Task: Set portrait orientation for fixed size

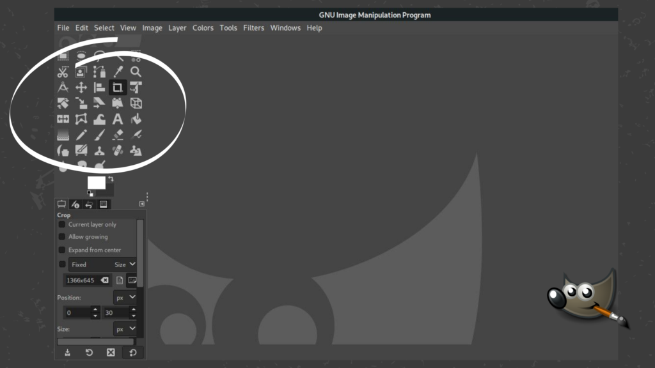Action: 120,280
